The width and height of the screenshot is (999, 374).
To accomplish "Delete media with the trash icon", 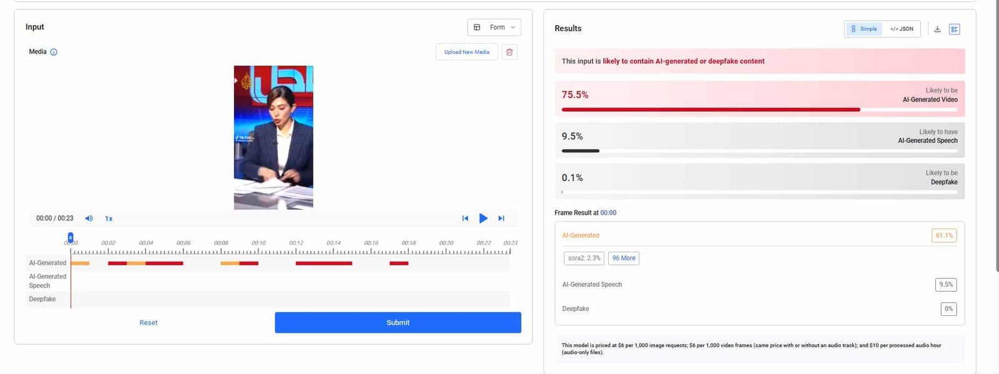I will [509, 52].
